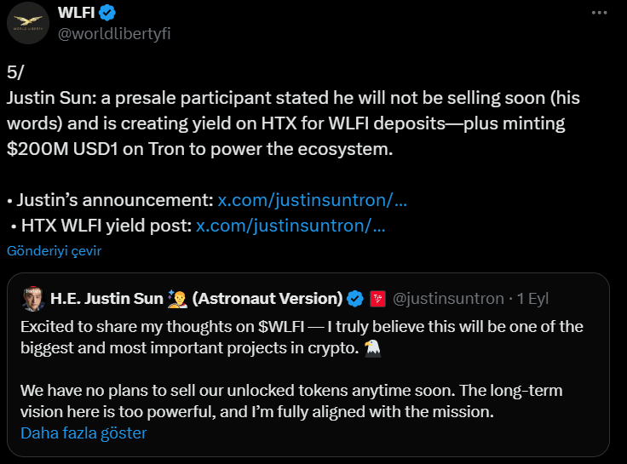Expand quoted post with 'Daha fazla göster'

[83, 433]
